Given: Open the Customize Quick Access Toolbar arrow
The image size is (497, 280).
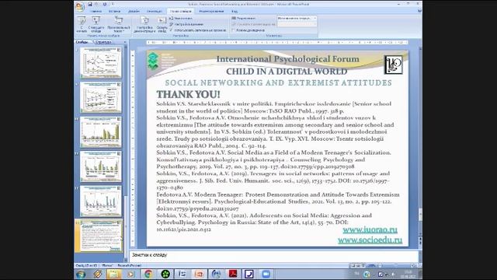Looking at the screenshot, I should click(112, 4).
